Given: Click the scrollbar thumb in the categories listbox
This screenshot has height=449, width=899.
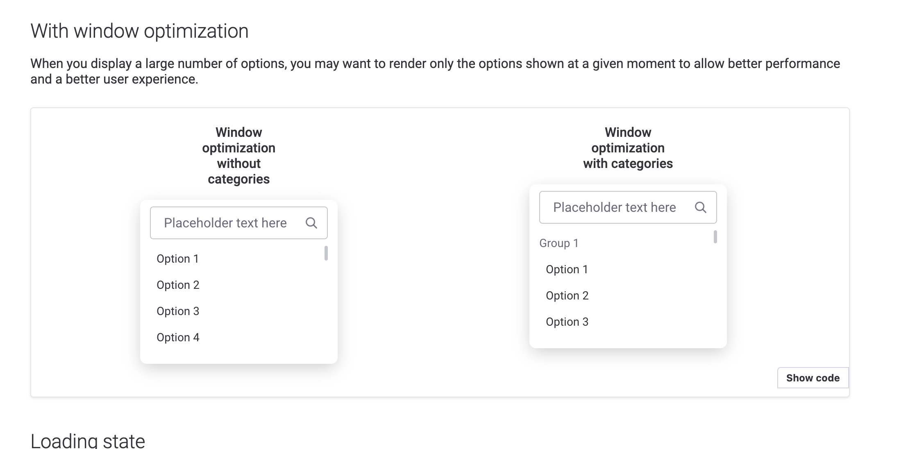Looking at the screenshot, I should coord(715,237).
